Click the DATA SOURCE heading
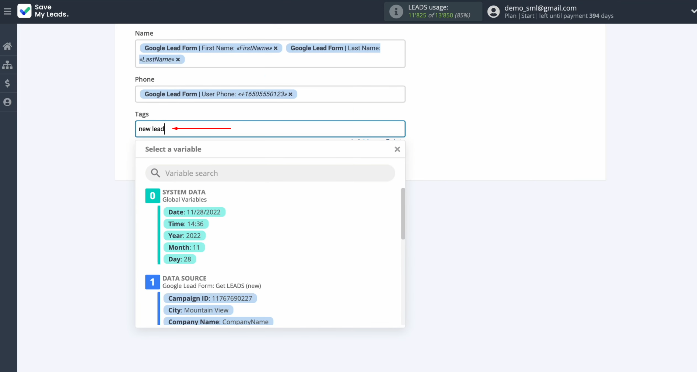Image resolution: width=697 pixels, height=372 pixels. point(185,278)
